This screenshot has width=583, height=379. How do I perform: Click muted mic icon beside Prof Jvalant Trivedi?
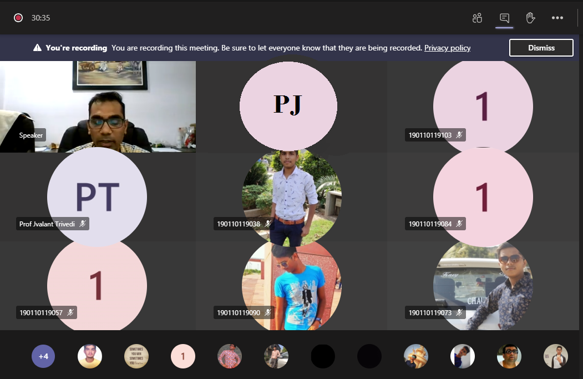pos(82,224)
